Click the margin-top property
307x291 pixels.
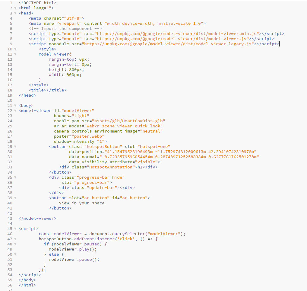coord(62,59)
